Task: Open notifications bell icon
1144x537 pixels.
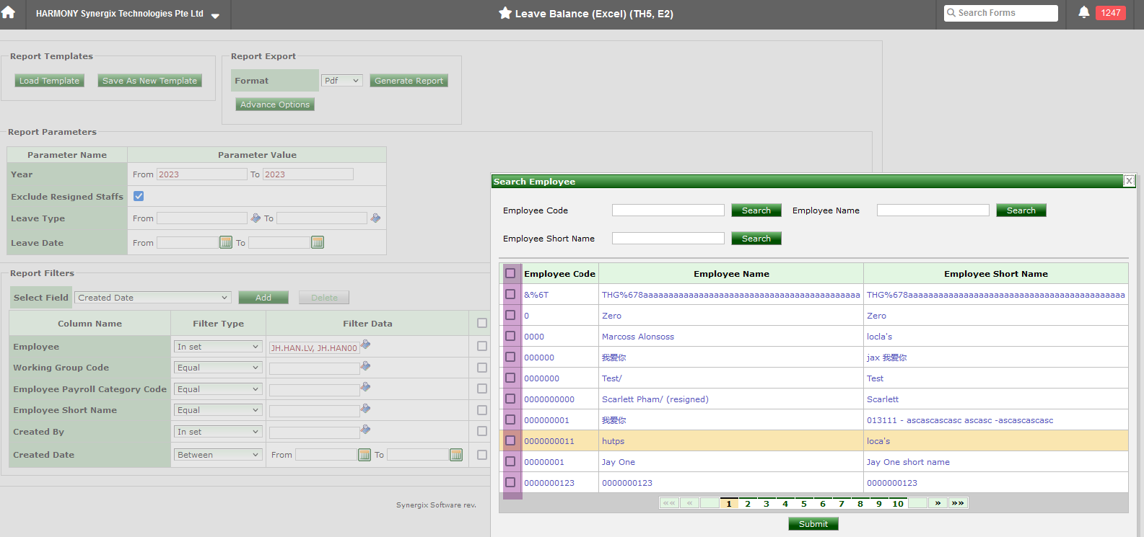Action: coord(1083,12)
